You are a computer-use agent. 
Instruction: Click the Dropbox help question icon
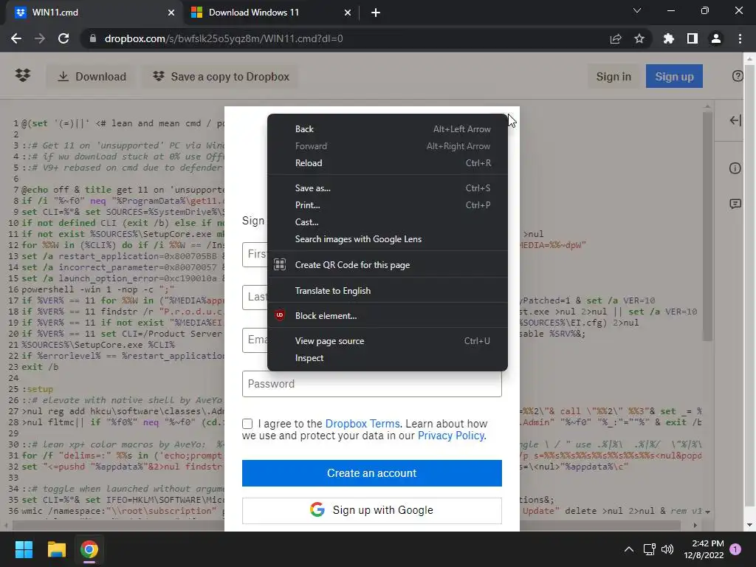tap(738, 76)
